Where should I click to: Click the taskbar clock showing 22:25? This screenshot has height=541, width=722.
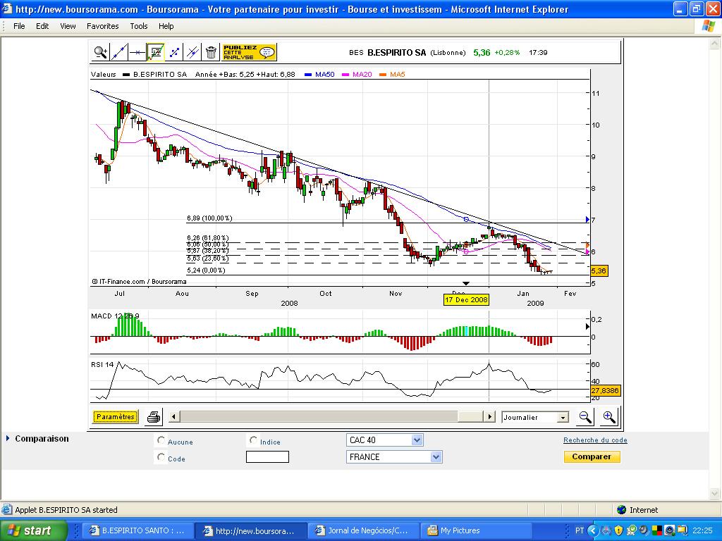point(702,531)
